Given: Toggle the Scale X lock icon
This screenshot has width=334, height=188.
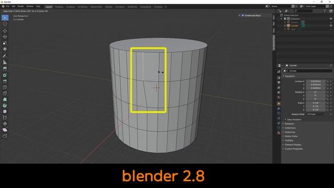Looking at the screenshot, I should click(x=327, y=103).
